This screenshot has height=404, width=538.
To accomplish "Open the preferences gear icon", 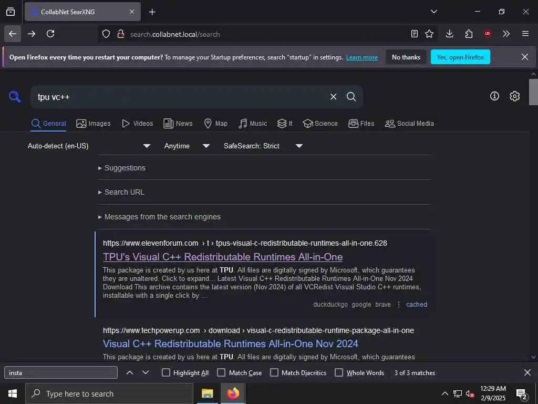I will tap(514, 96).
